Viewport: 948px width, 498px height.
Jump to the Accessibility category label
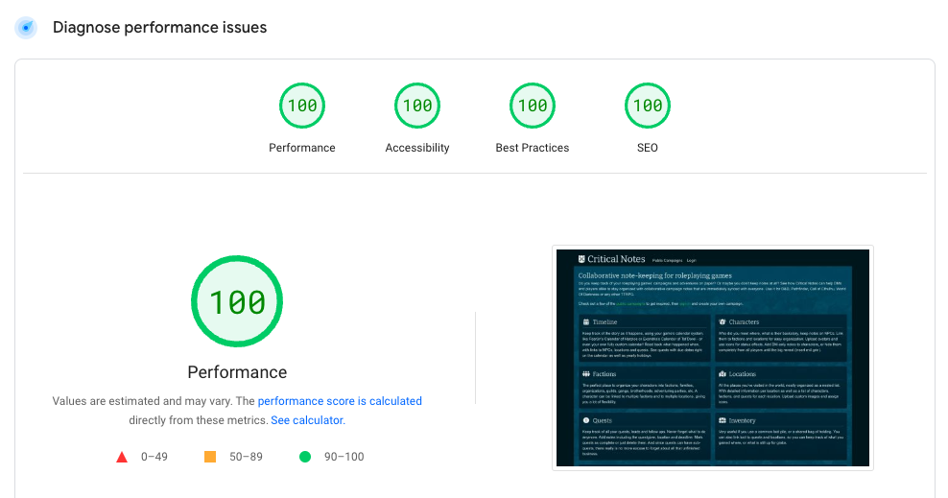point(417,148)
